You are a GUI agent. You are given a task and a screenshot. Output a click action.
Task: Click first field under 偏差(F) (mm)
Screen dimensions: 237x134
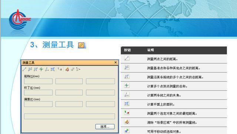tap(38, 104)
